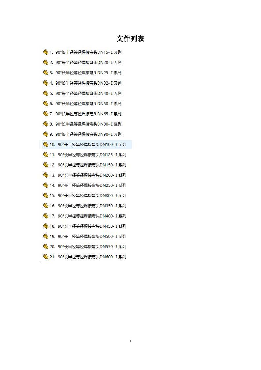Click file 11 DN125 elbow name
Image resolution: width=261 pixels, height=370 pixels.
(x=92, y=155)
